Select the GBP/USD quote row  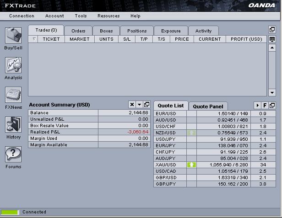click(215, 178)
